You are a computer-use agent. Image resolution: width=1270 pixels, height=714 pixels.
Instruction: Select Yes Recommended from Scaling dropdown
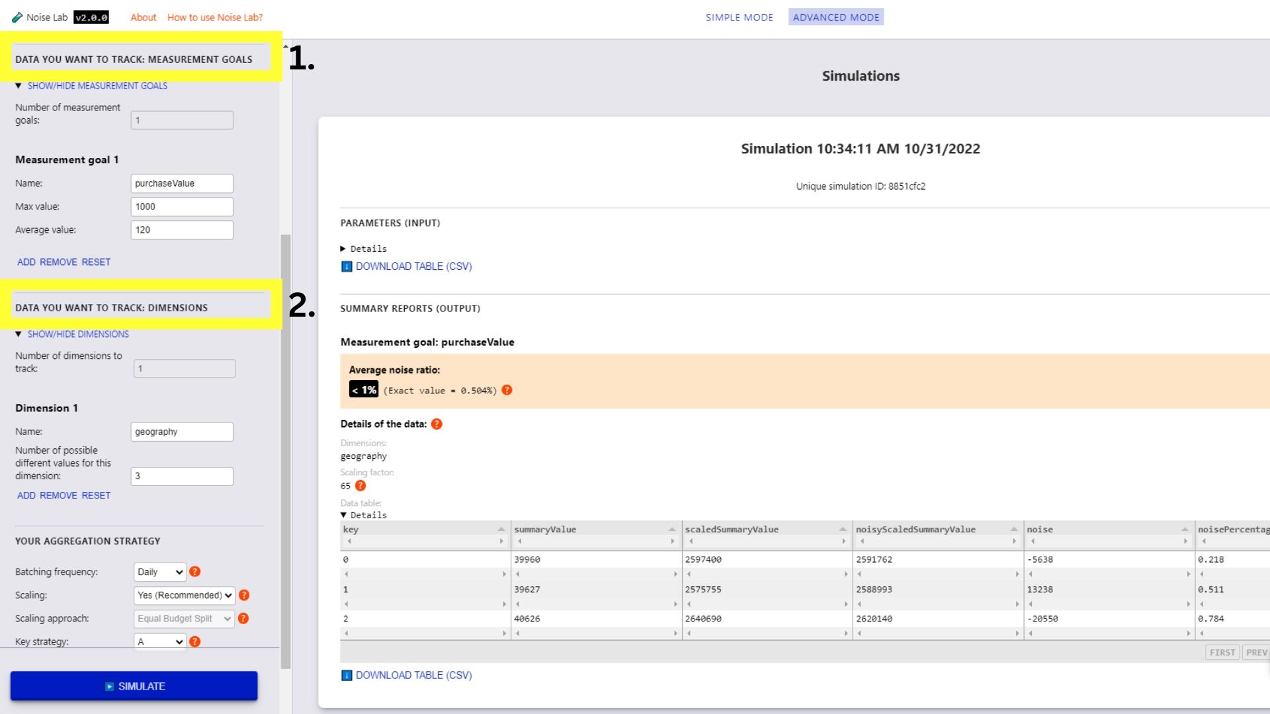click(184, 594)
